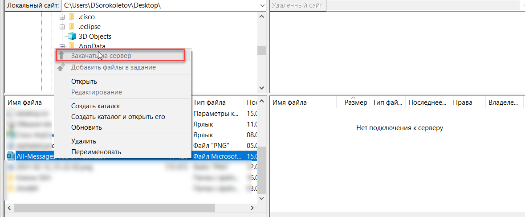Image resolution: width=525 pixels, height=217 pixels.
Task: Pick Создать каталог и открыть его
Action: pos(118,117)
